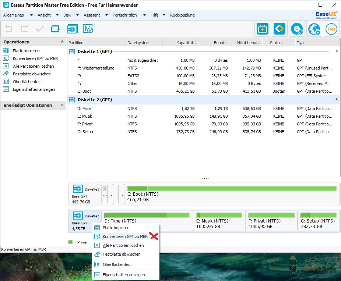Open the Assistent dropdown arrow
Viewport: 341px width, 281px height.
coord(106,15)
